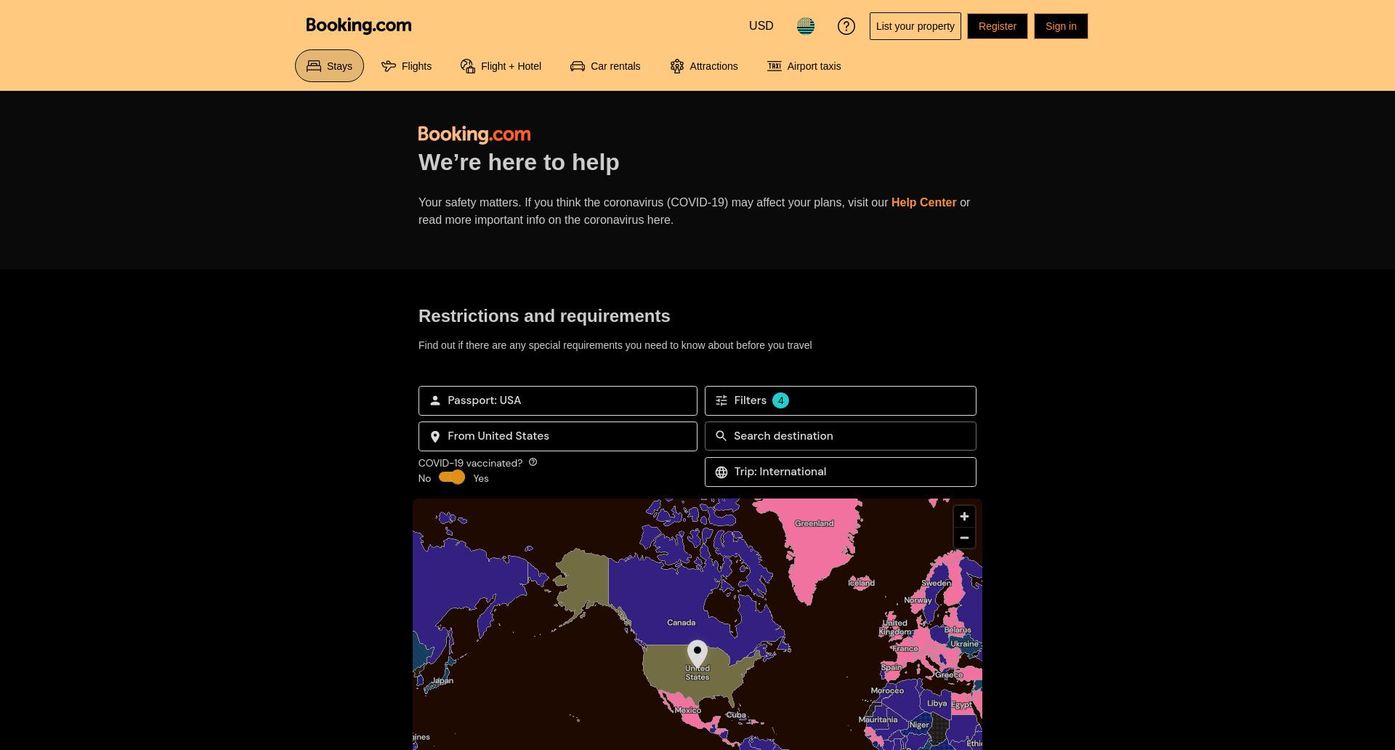Click the Register button

click(x=998, y=26)
